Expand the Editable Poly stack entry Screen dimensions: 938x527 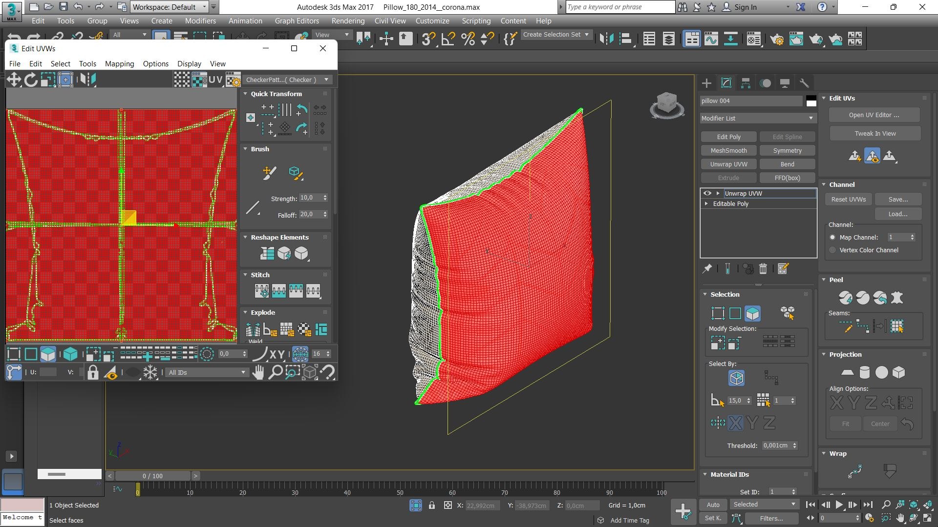[x=706, y=203]
